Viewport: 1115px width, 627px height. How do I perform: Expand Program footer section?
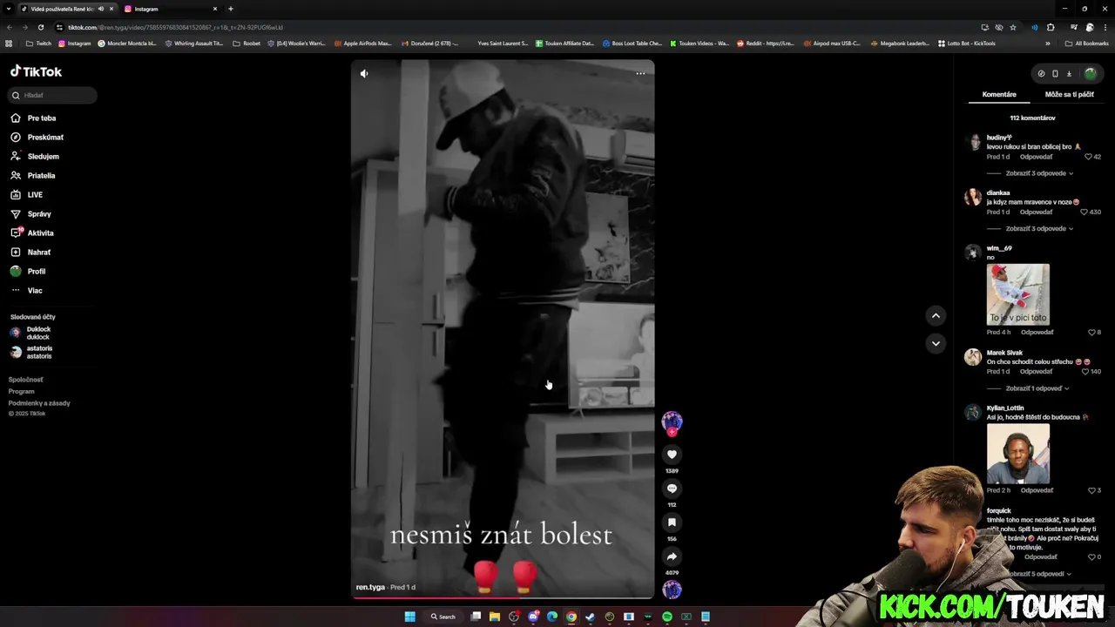click(x=21, y=392)
